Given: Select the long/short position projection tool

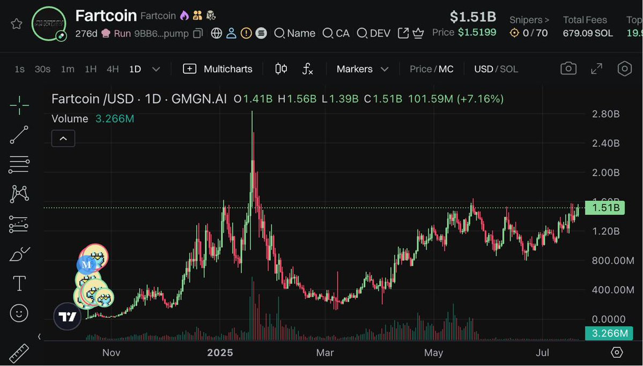Looking at the screenshot, I should [19, 224].
